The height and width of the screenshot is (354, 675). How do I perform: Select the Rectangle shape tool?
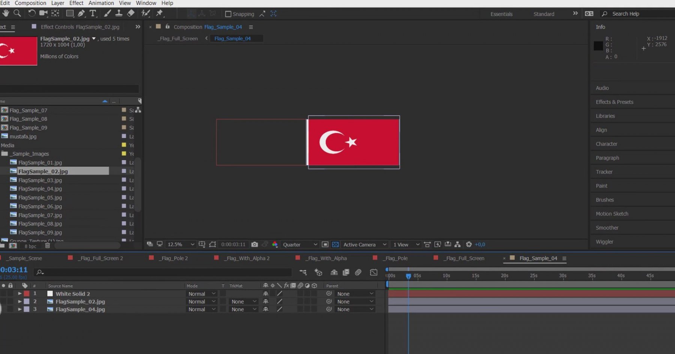[x=70, y=13]
